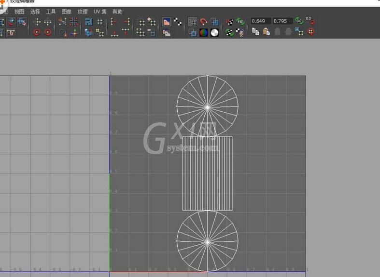This screenshot has width=380, height=277.
Task: Refresh the current UV values
Action: 299,21
